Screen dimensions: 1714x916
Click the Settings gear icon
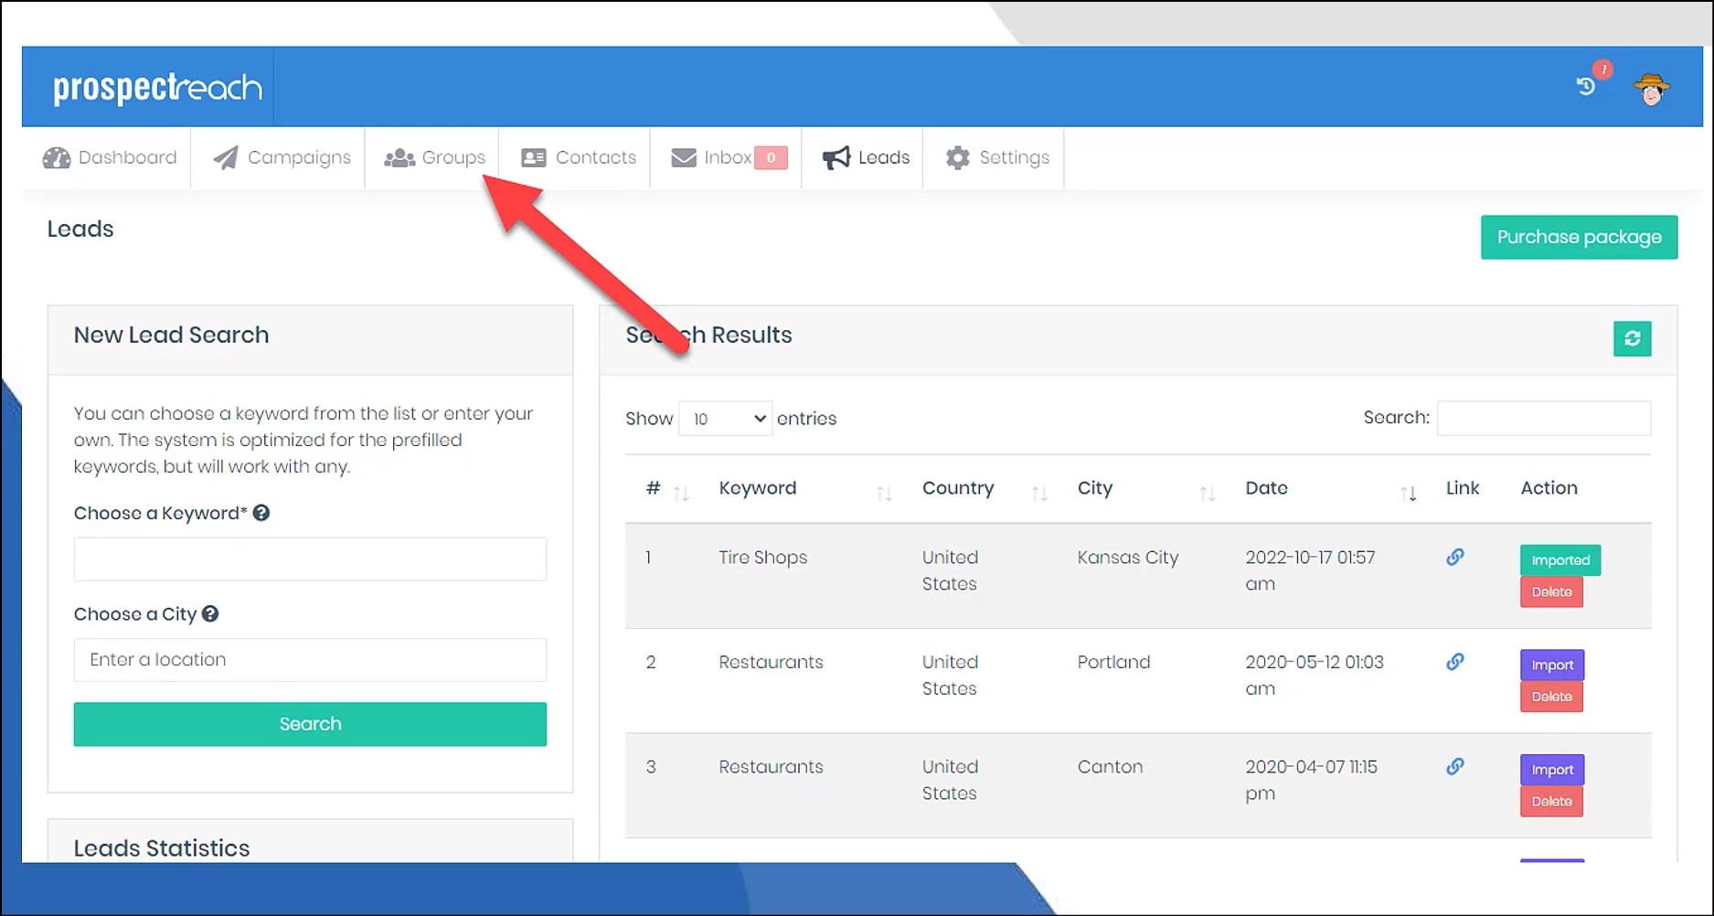[x=958, y=158]
